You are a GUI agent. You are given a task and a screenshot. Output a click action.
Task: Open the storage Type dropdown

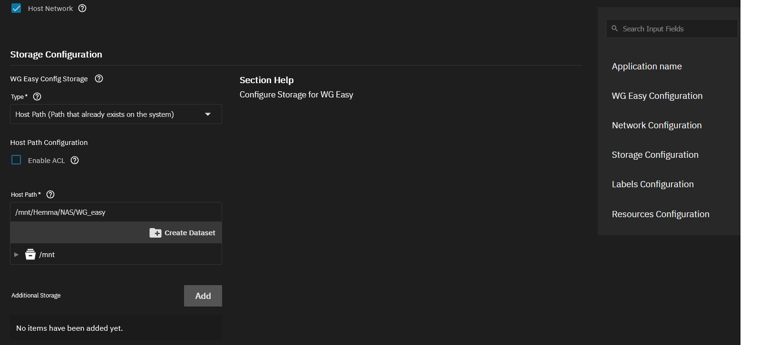point(116,114)
